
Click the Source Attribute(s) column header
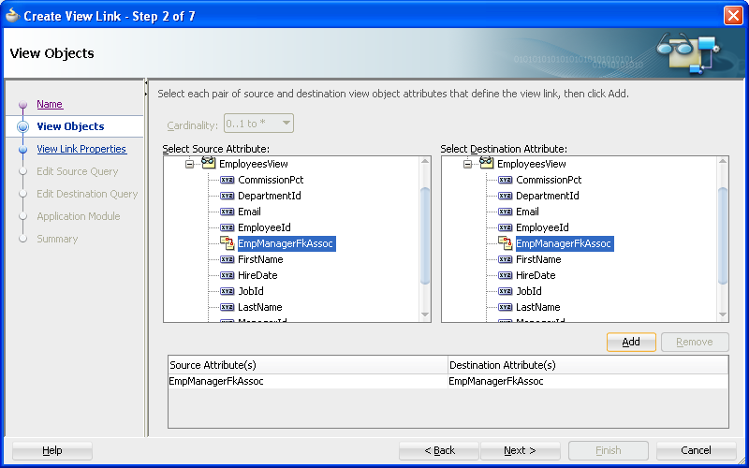pos(308,365)
